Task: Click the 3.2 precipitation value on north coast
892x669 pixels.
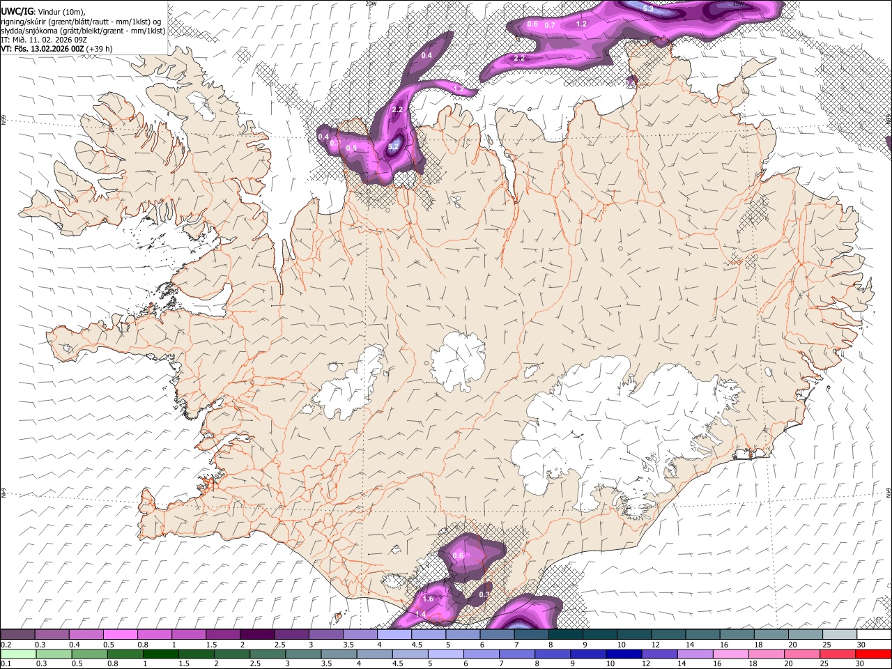Action: point(393,146)
